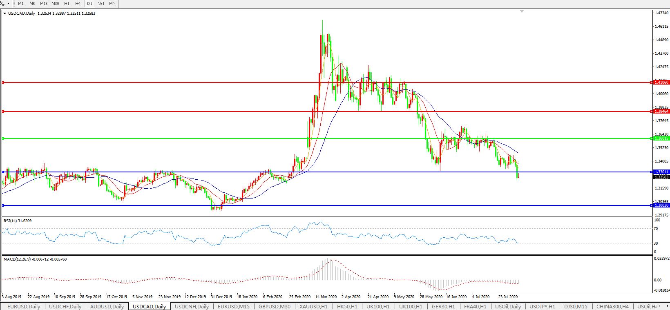Select the M15 timeframe button
This screenshot has width=670, height=310.
(44, 3)
